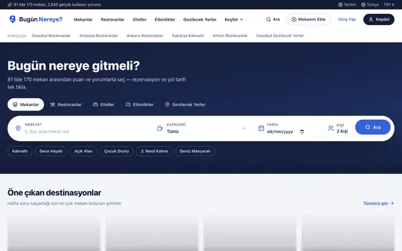The image size is (402, 251).
Task: Select the 3. Nesil Kahve filter chip
Action: coord(154,151)
